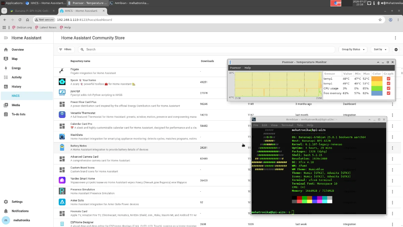Uncheck Graph for second temp1 sensor
The width and height of the screenshot is (403, 227).
pos(389,83)
